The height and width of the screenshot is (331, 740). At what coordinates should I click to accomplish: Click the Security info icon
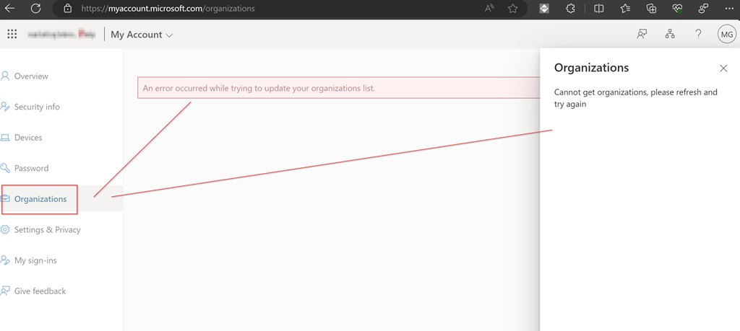tap(5, 107)
